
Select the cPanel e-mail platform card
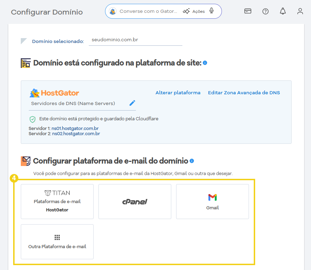(x=135, y=201)
